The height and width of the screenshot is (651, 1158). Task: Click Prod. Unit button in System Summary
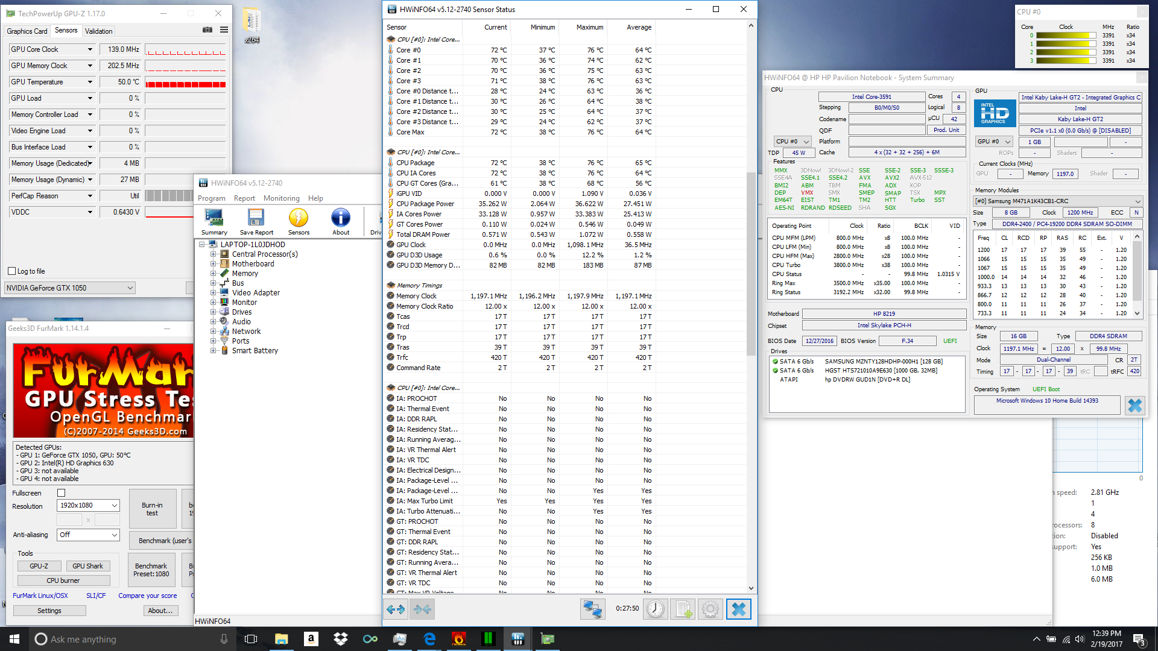[946, 130]
